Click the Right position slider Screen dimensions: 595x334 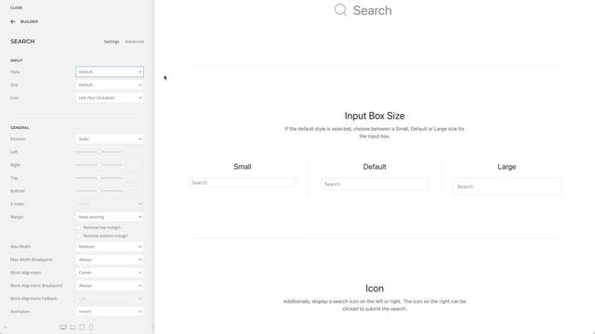99,165
